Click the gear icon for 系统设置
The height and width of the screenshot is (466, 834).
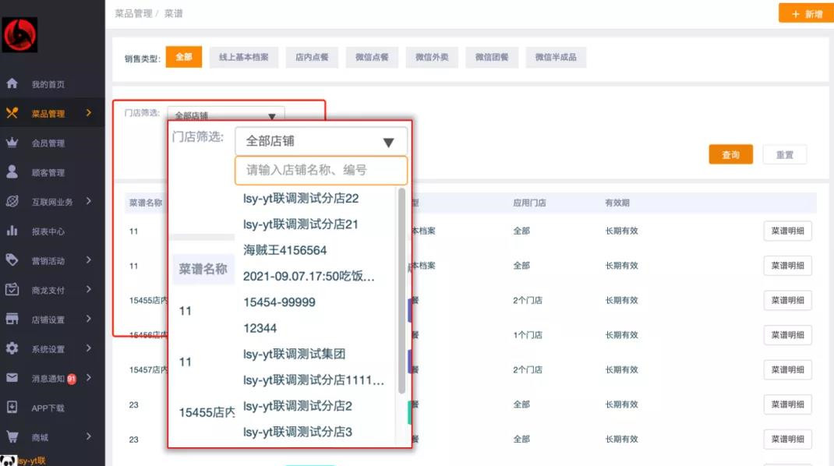click(x=12, y=348)
